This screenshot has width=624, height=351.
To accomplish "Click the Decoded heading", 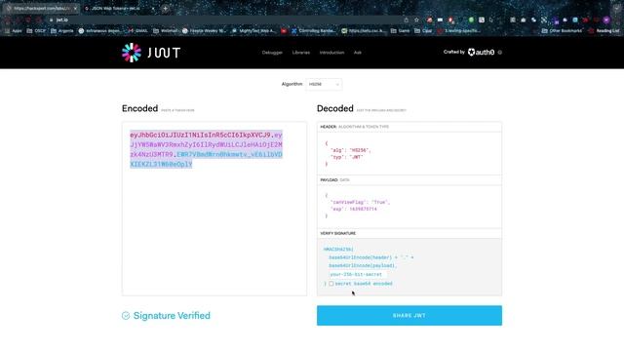I will pyautogui.click(x=335, y=108).
